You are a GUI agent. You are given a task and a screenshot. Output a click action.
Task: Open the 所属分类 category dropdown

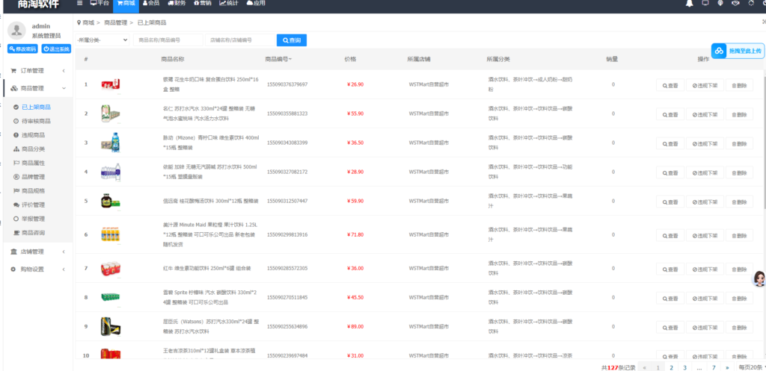point(103,40)
